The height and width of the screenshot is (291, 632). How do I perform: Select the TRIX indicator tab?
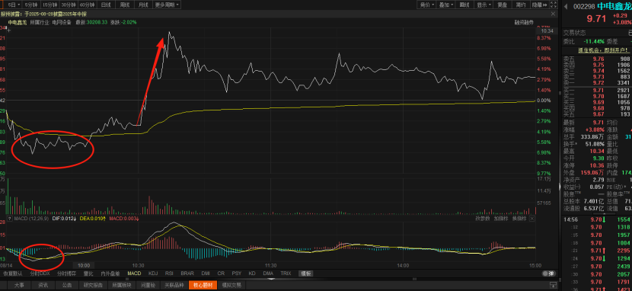286,273
